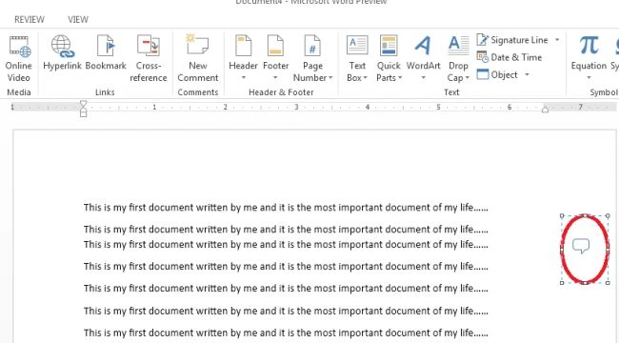The width and height of the screenshot is (619, 343).
Task: Click the ruler at the 3 inch mark
Action: pos(296,107)
